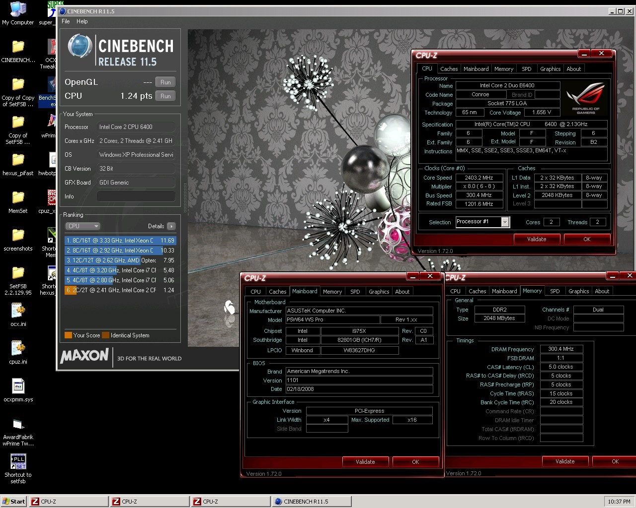Switch to Caches tab in top CPU-Z window

point(449,69)
